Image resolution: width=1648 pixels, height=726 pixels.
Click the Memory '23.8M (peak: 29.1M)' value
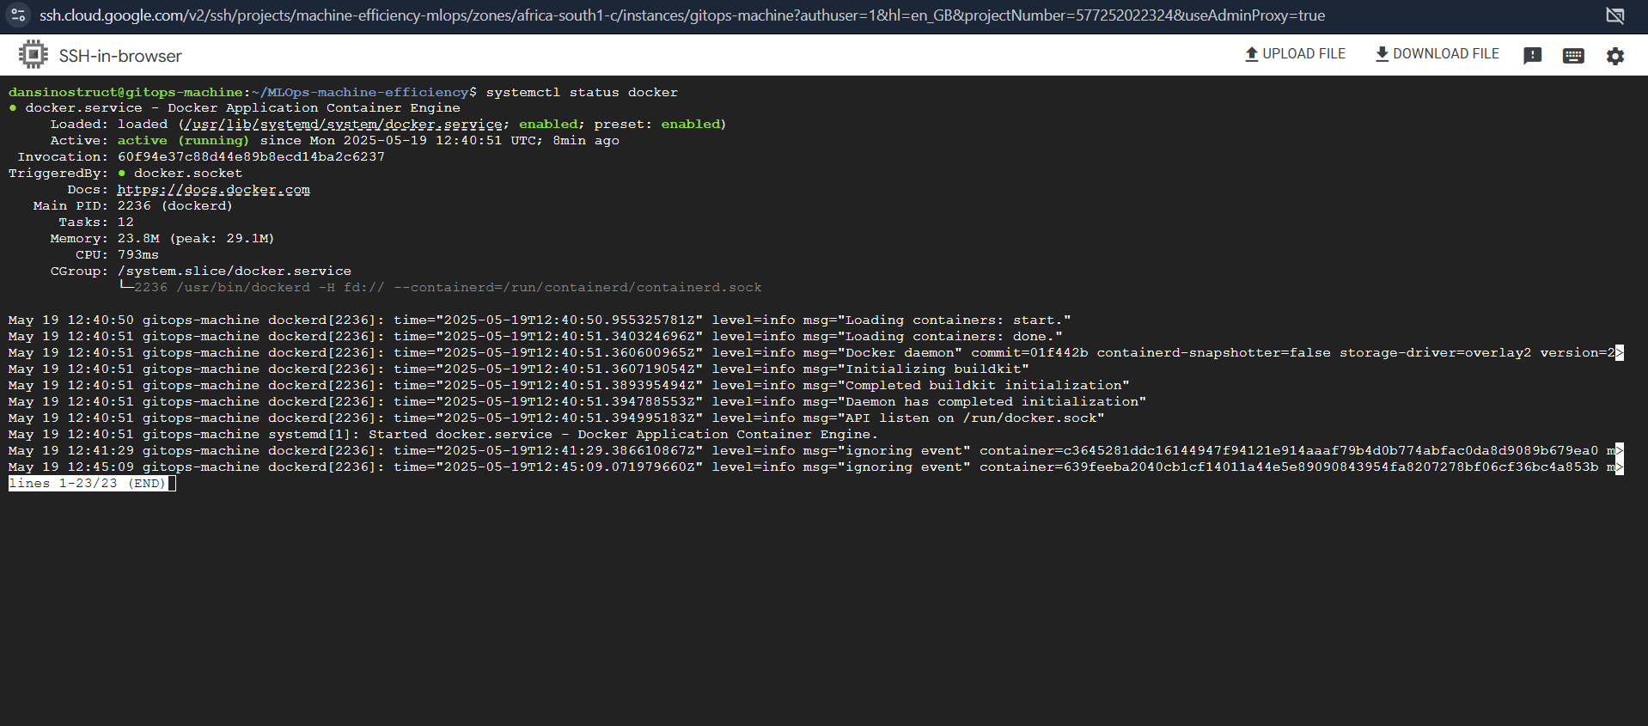(196, 239)
